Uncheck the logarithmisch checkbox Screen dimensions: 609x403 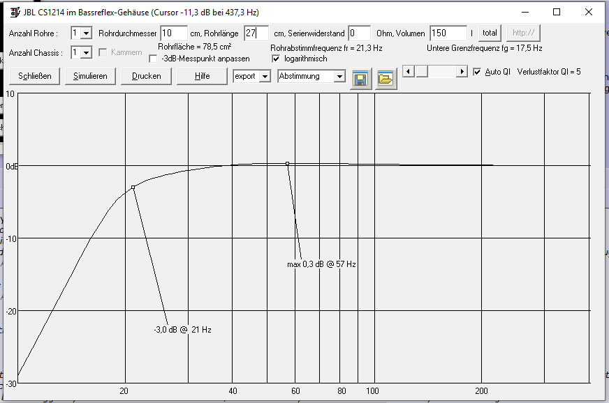pyautogui.click(x=276, y=59)
